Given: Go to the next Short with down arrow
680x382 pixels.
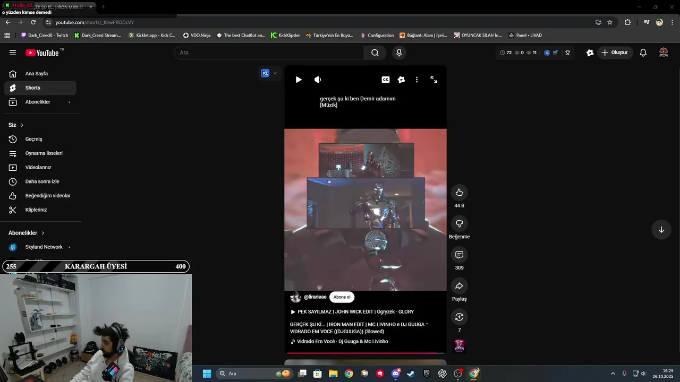Looking at the screenshot, I should [661, 230].
